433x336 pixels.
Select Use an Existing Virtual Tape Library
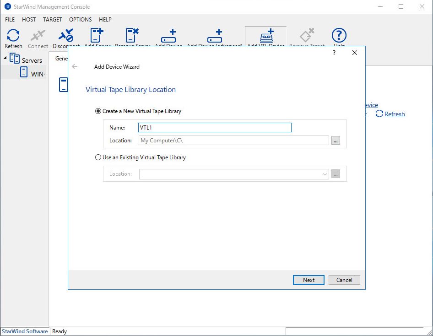(98, 157)
